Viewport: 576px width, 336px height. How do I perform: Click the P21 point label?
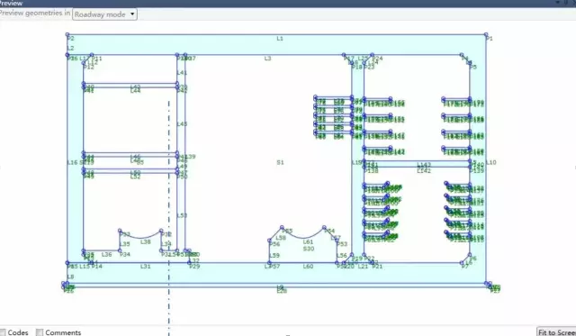377,266
